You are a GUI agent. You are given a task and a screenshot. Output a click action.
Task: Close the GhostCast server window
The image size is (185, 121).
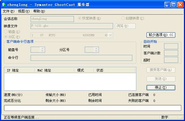[180, 5]
